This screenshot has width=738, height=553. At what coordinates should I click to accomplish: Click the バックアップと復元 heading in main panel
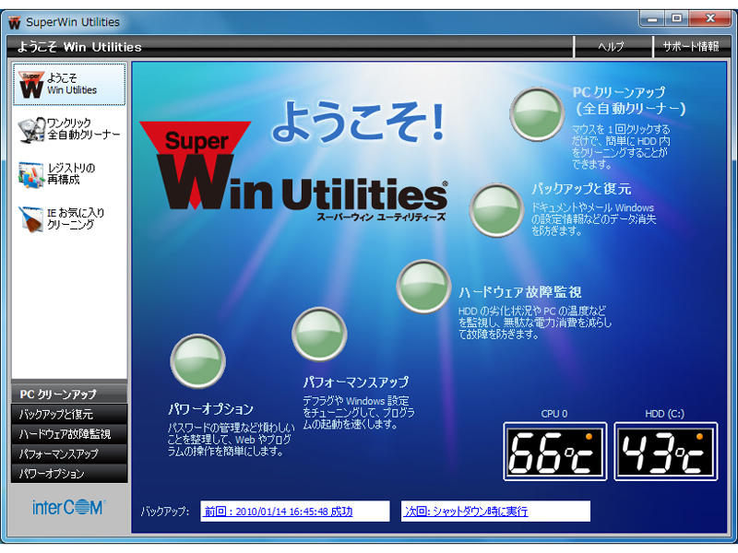[581, 189]
